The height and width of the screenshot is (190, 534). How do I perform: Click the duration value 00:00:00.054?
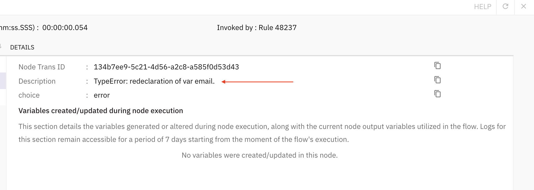[x=65, y=28]
